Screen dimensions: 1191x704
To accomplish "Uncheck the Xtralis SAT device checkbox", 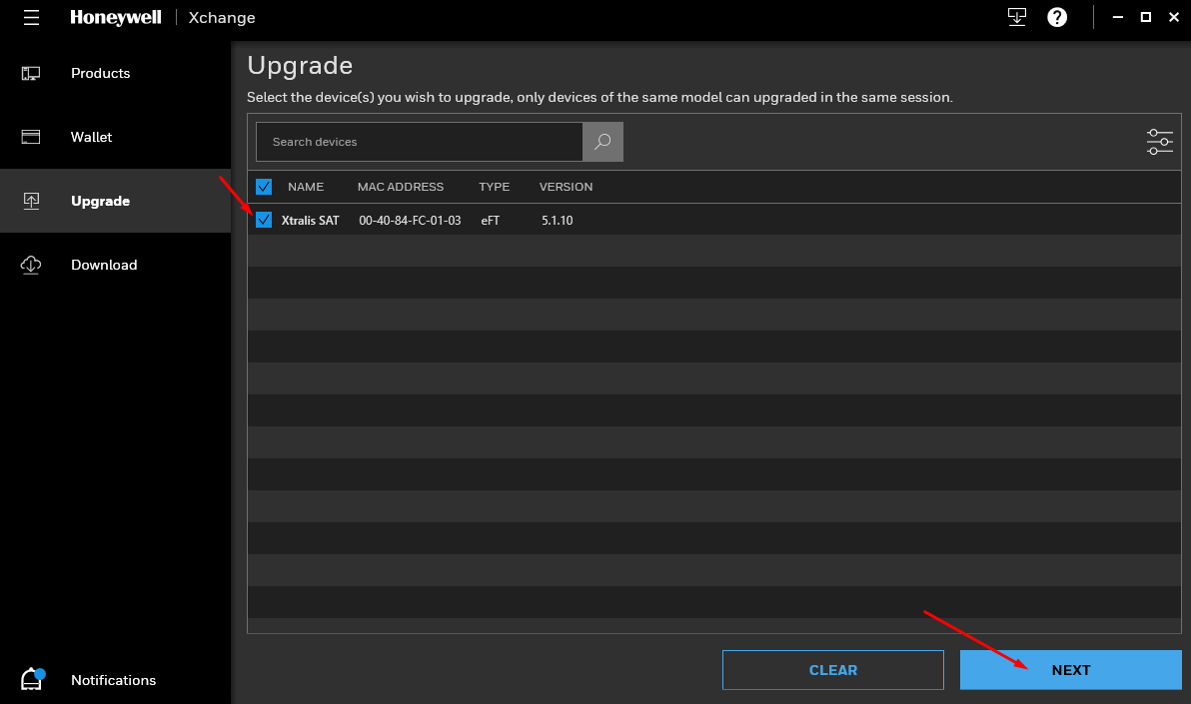I will [264, 220].
